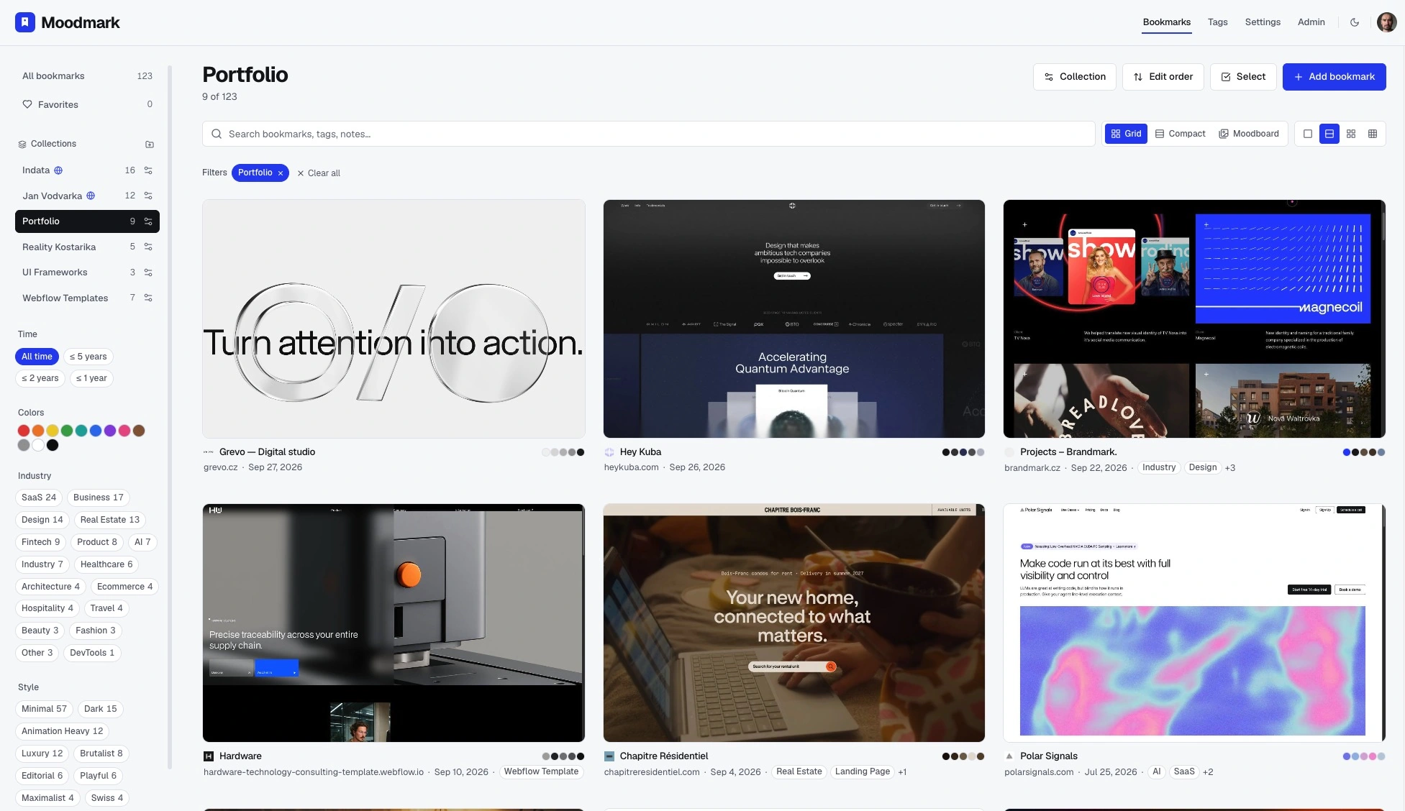Viewport: 1405px width, 811px height.
Task: Pick the red color swatch
Action: coord(24,431)
